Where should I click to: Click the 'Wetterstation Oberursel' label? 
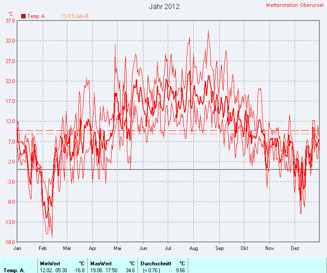tap(295, 5)
